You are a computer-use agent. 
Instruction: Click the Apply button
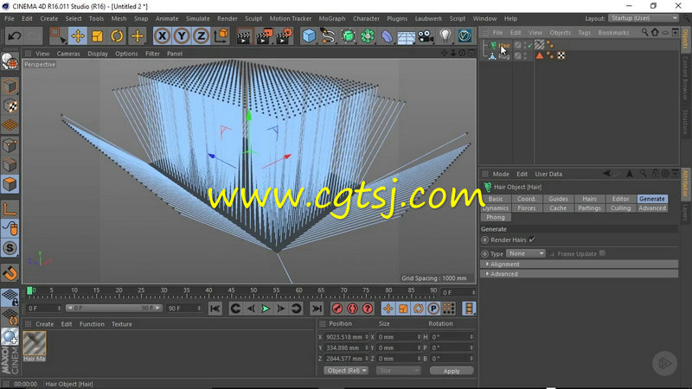[451, 371]
